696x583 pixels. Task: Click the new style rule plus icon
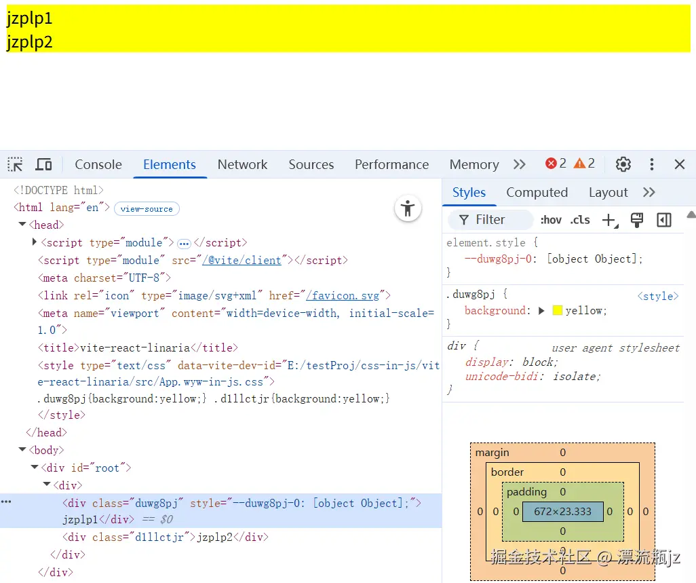click(x=607, y=219)
